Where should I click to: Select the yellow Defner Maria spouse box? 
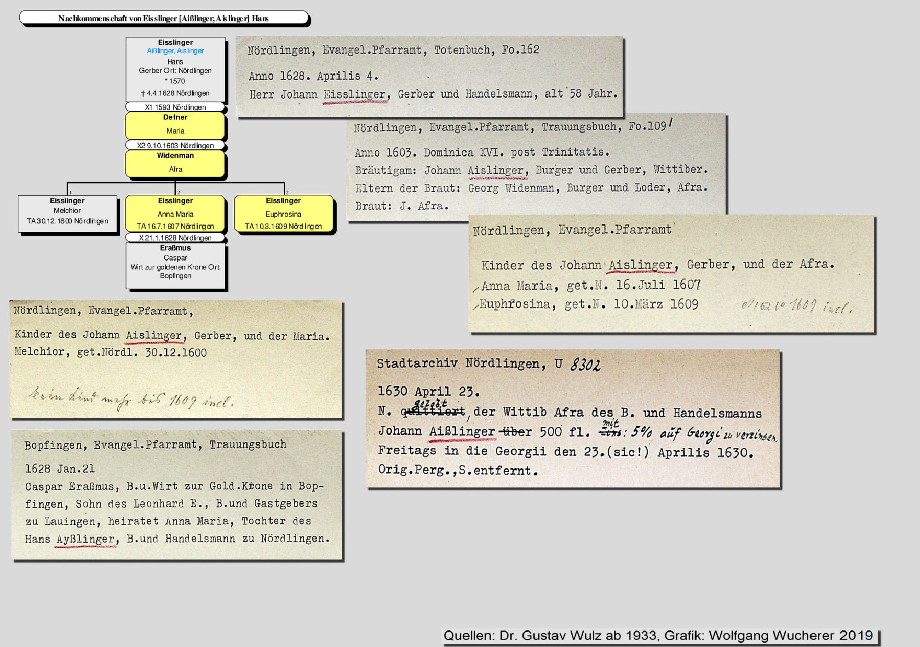175,125
